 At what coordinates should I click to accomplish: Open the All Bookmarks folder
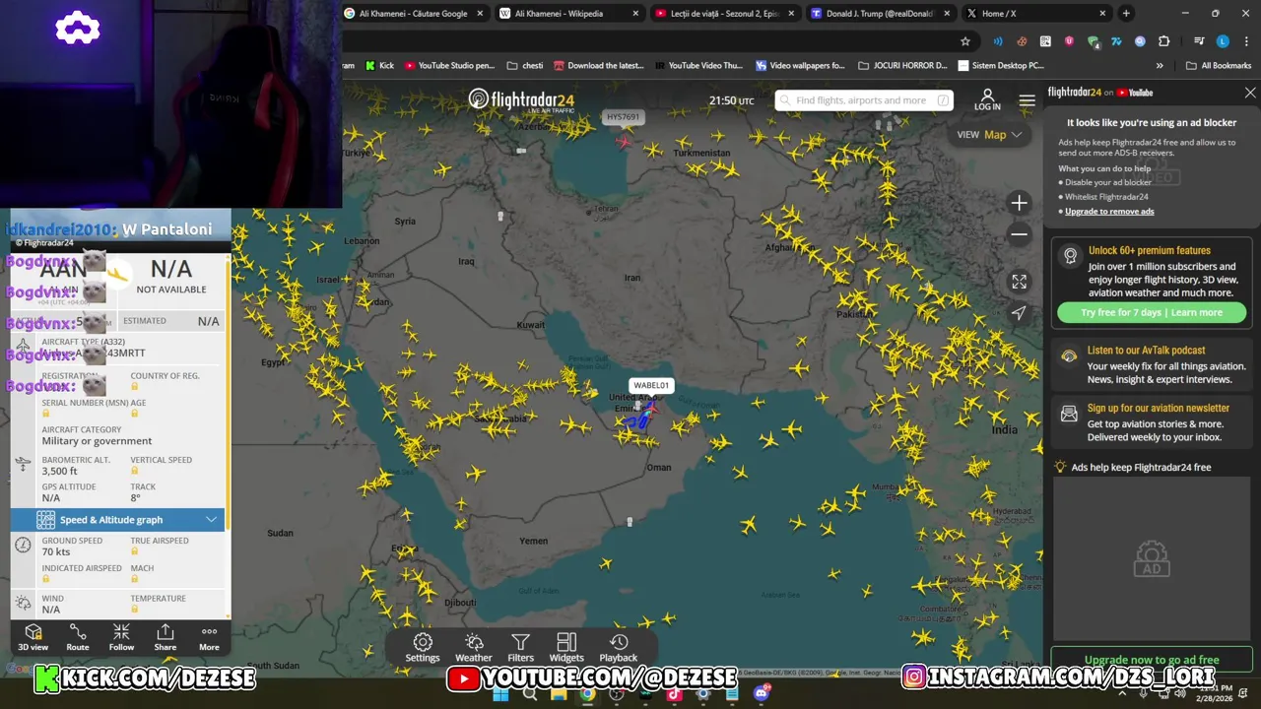[1218, 66]
